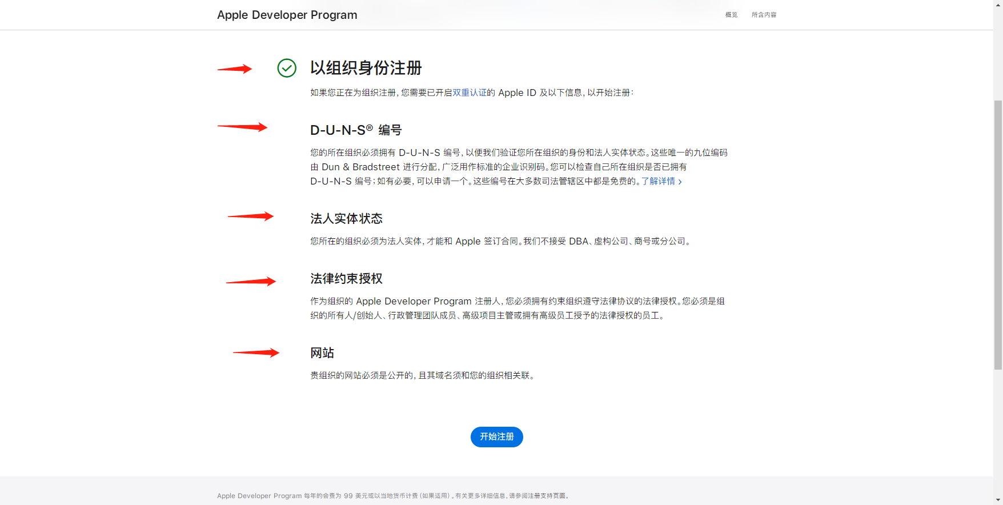The height and width of the screenshot is (505, 1003).
Task: Click the Apple Developer Program title
Action: click(287, 15)
